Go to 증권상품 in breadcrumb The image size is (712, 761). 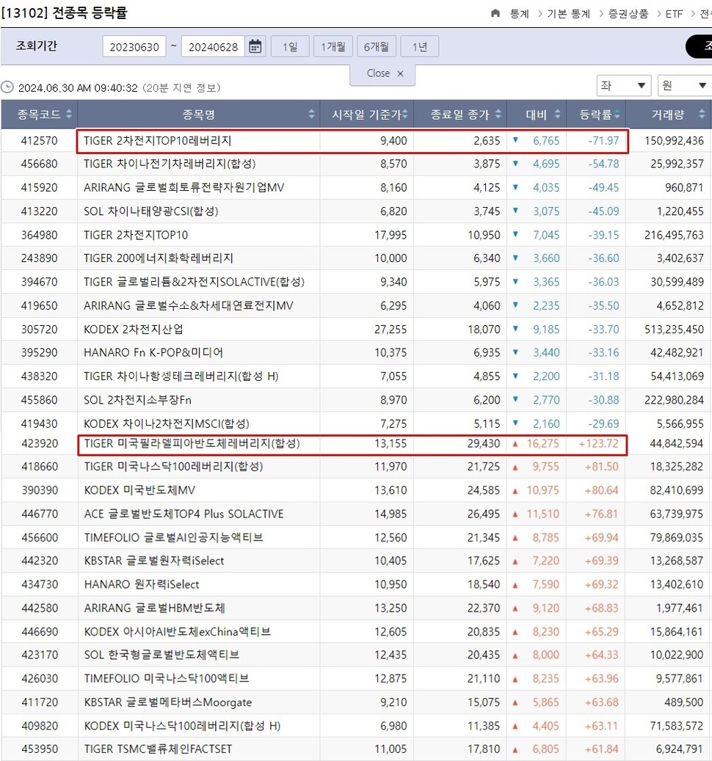(x=628, y=13)
